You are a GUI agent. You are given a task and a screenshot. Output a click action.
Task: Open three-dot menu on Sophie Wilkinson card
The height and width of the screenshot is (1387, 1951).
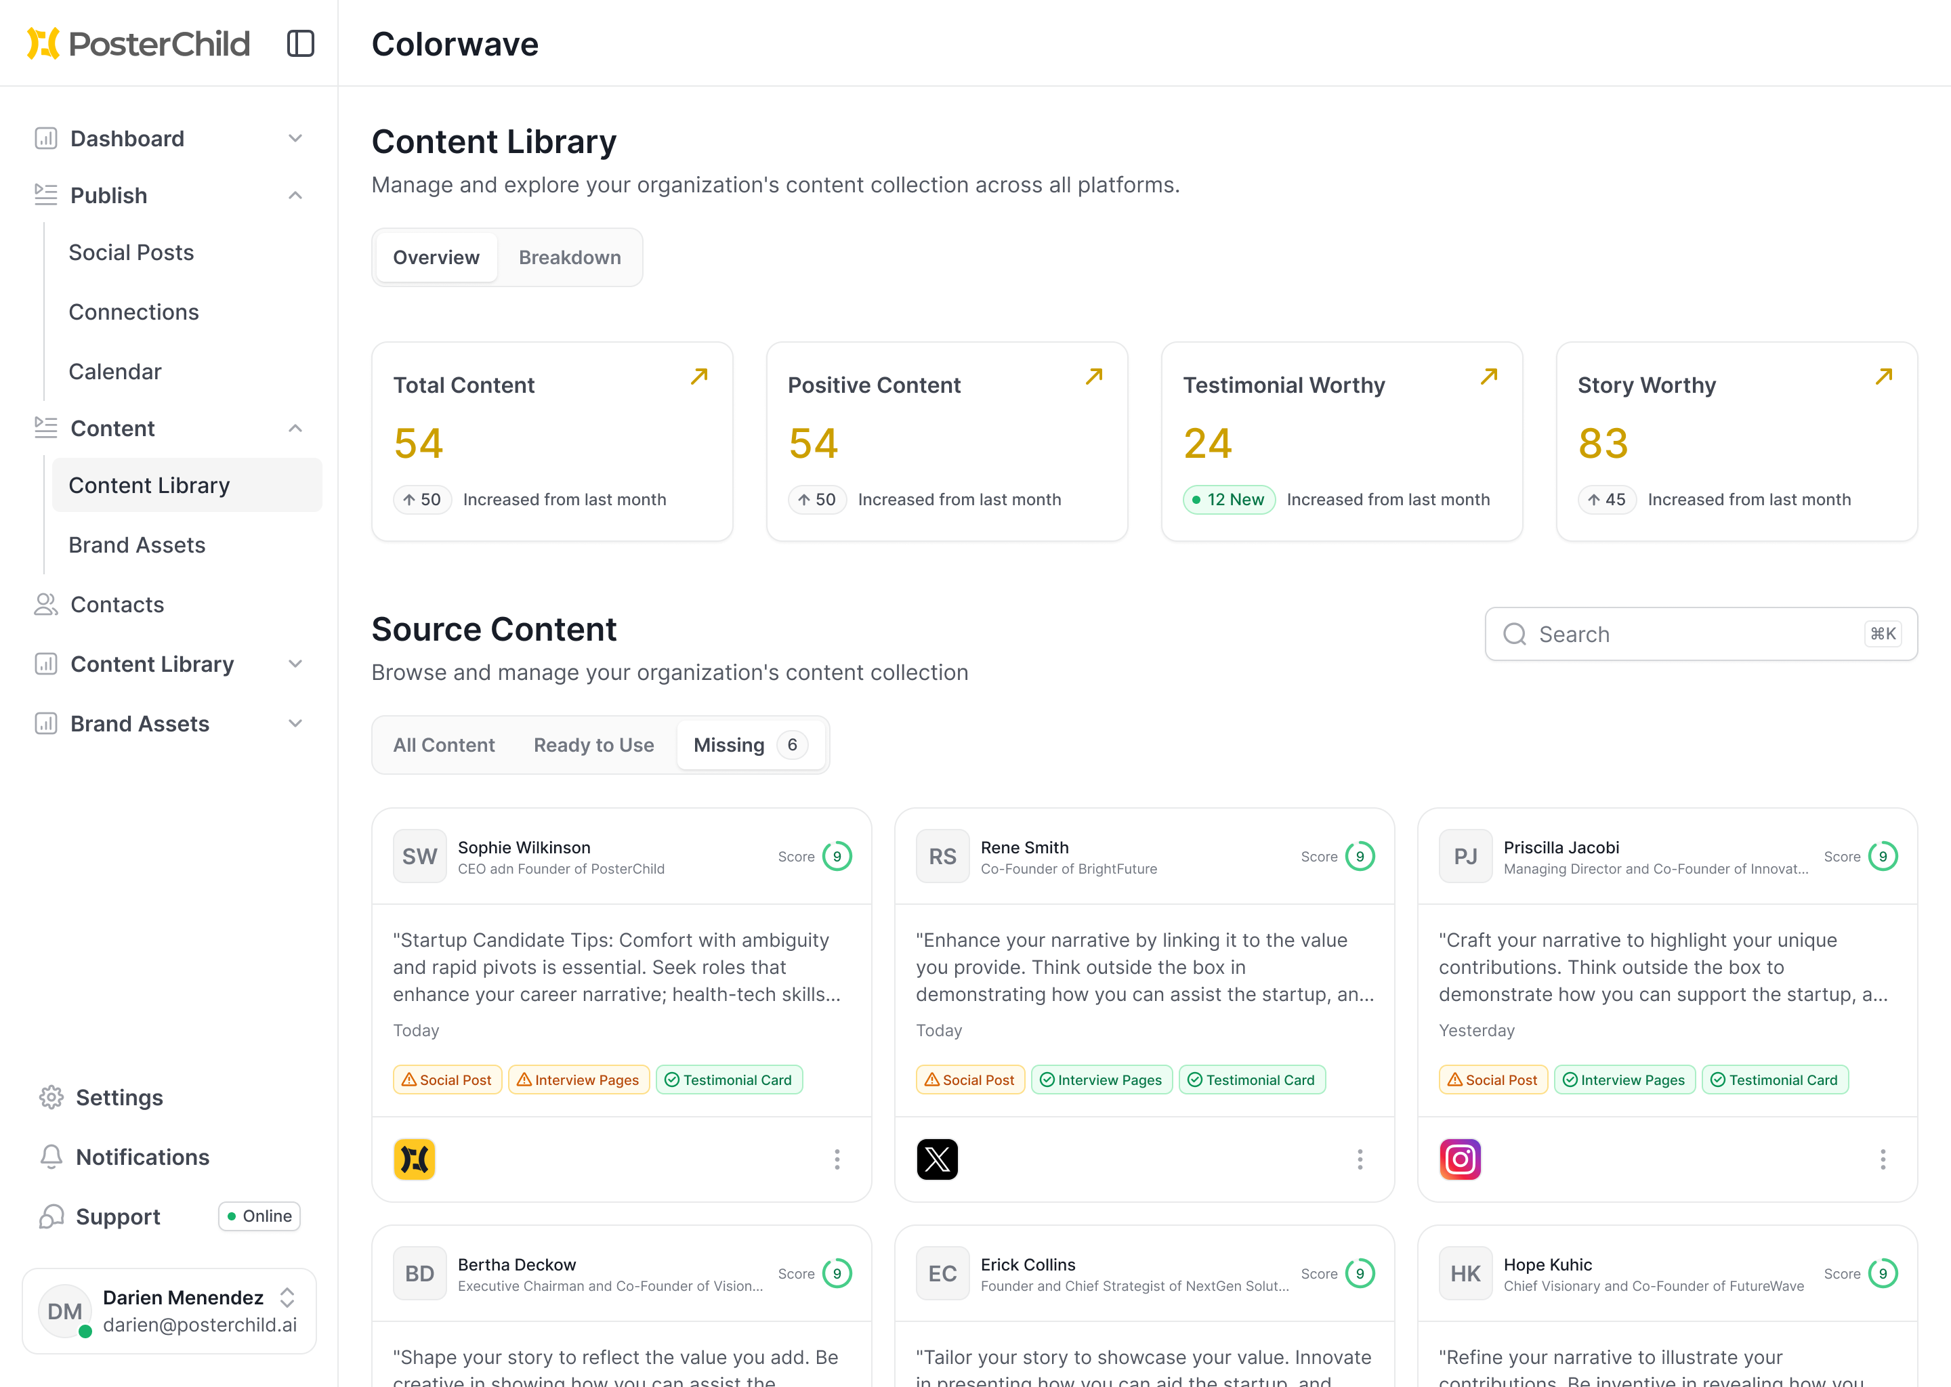pos(836,1159)
